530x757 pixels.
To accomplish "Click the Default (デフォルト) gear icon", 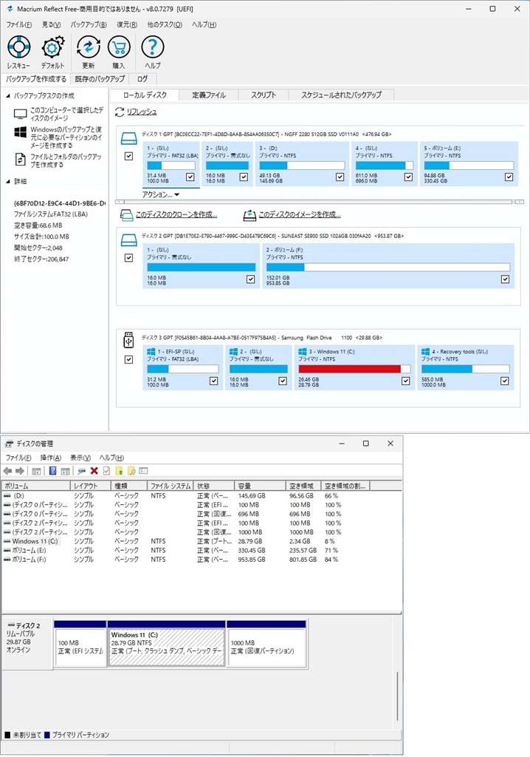I will tap(53, 47).
